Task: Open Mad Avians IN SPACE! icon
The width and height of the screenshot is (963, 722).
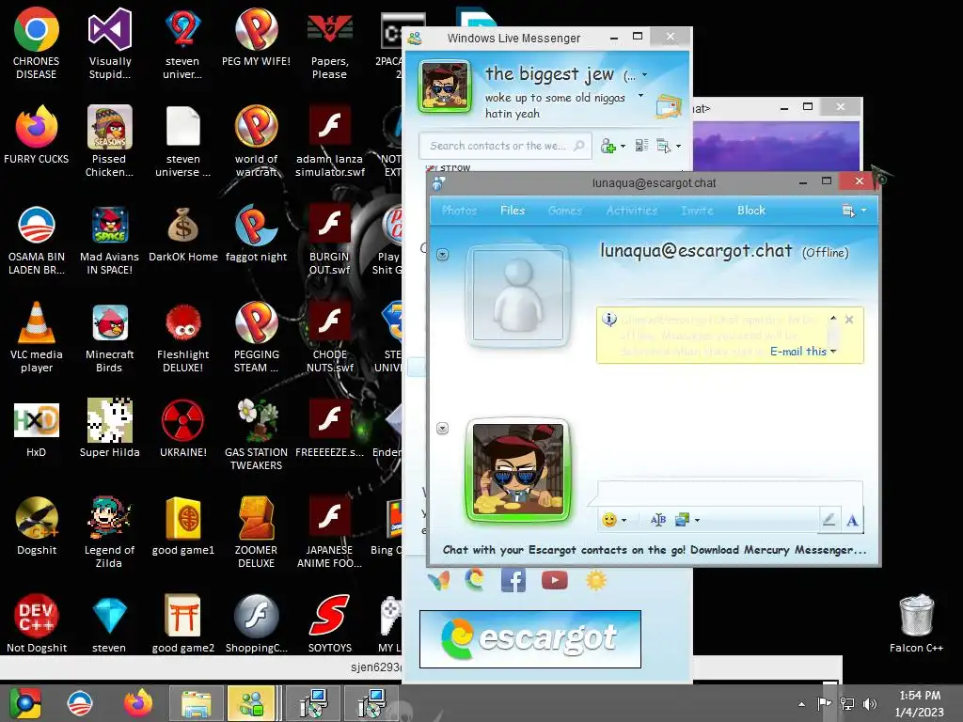Action: click(x=109, y=240)
